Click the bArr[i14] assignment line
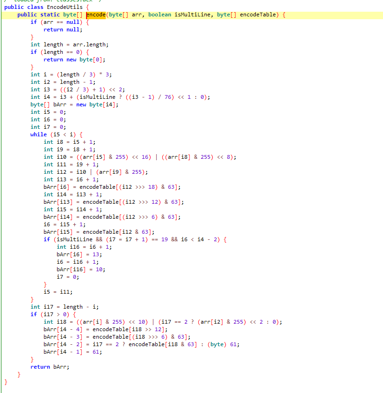The width and height of the screenshot is (383, 393). [112, 217]
